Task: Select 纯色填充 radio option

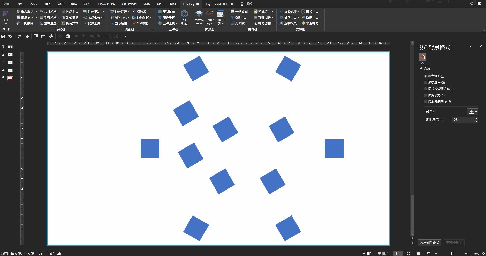Action: (425, 76)
